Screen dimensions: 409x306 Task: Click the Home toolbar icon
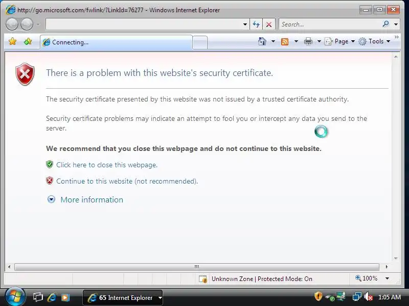262,41
